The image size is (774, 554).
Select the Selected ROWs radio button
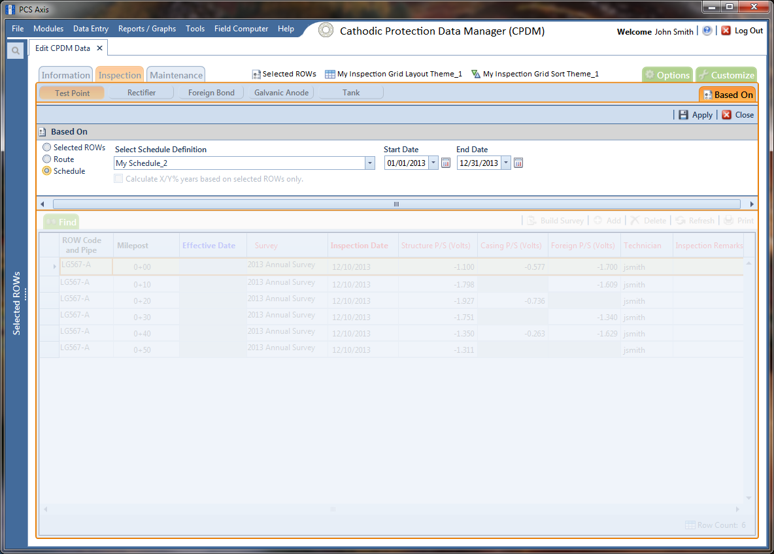[47, 147]
